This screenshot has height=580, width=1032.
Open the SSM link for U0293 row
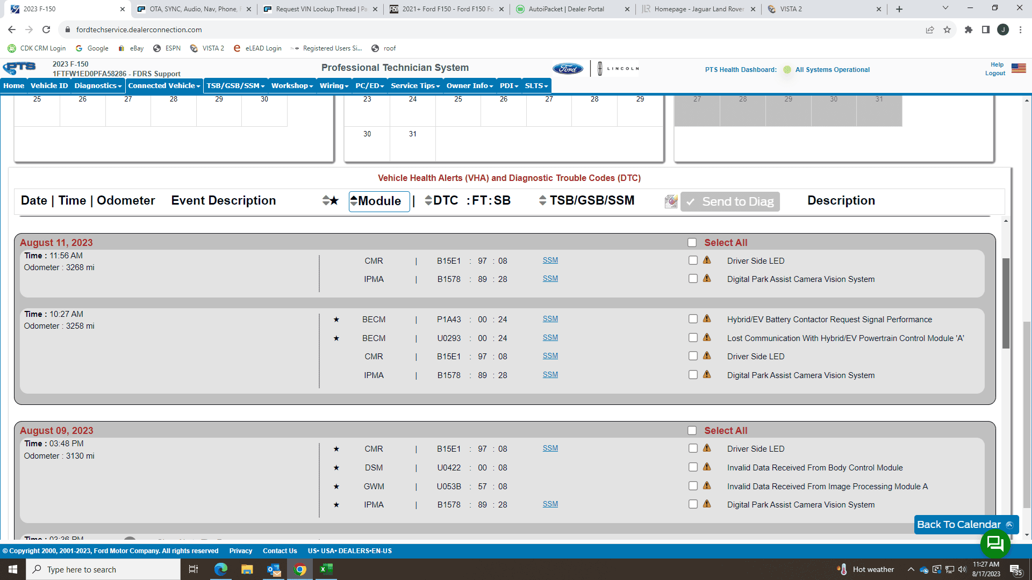[550, 337]
